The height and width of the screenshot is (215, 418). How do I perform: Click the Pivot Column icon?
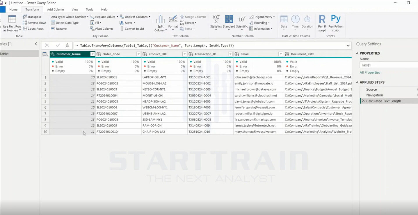92,29
